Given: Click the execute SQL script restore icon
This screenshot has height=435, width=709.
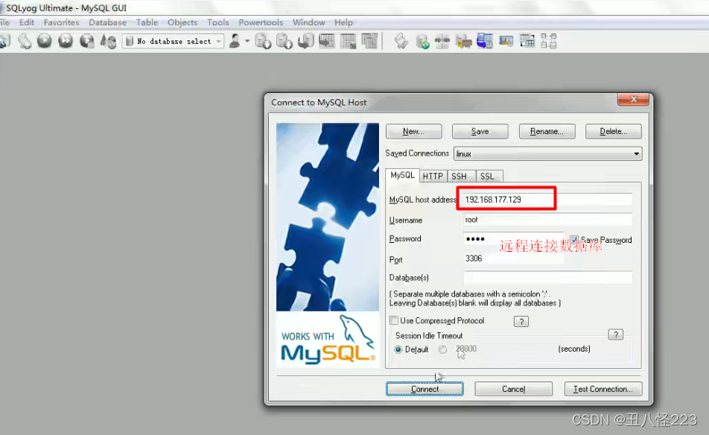Looking at the screenshot, I should tap(305, 41).
